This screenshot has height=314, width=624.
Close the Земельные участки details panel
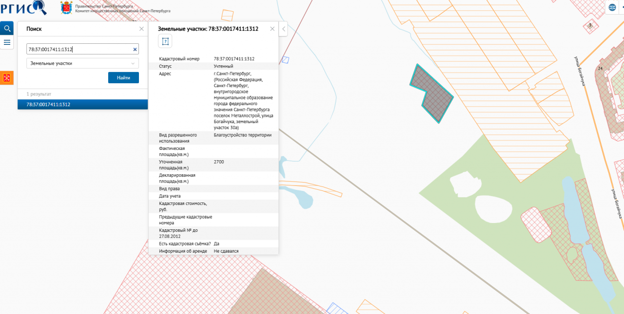[273, 29]
